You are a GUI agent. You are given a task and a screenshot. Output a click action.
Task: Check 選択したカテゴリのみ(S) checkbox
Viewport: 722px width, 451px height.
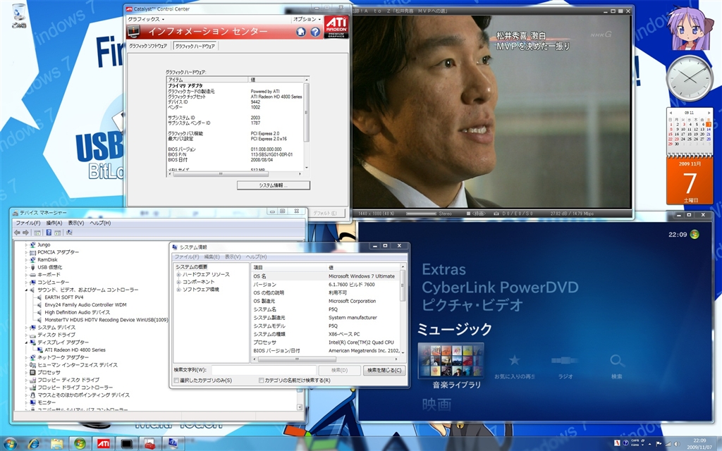(x=176, y=381)
